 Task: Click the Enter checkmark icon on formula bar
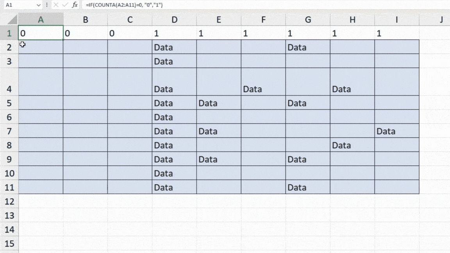click(65, 5)
